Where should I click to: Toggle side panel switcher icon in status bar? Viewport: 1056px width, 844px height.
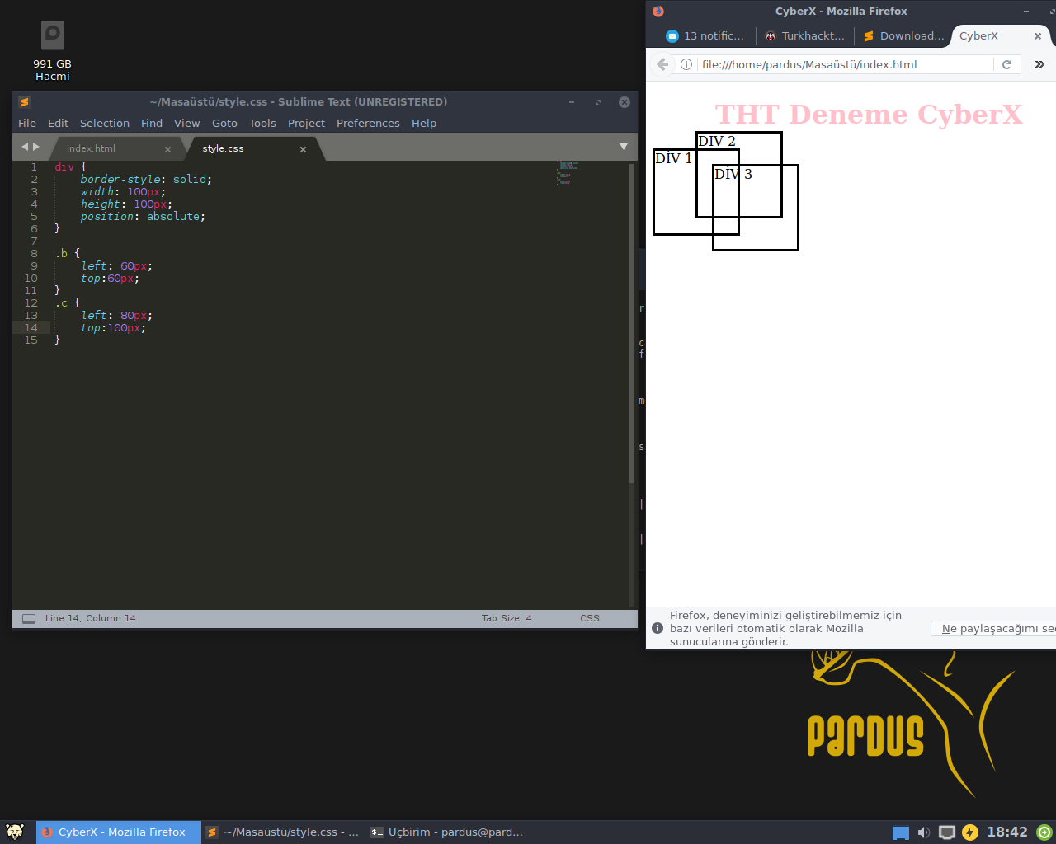point(29,618)
